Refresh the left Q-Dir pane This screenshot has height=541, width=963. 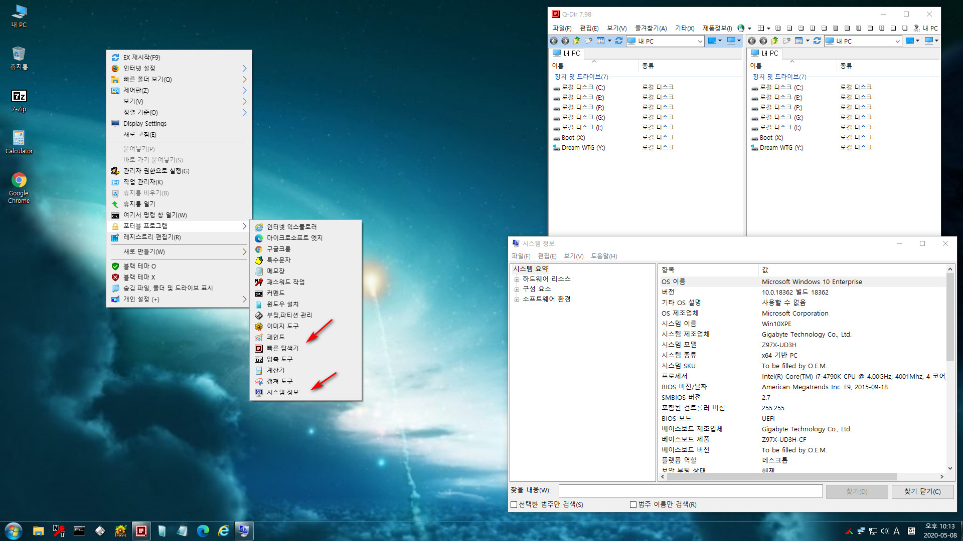619,41
